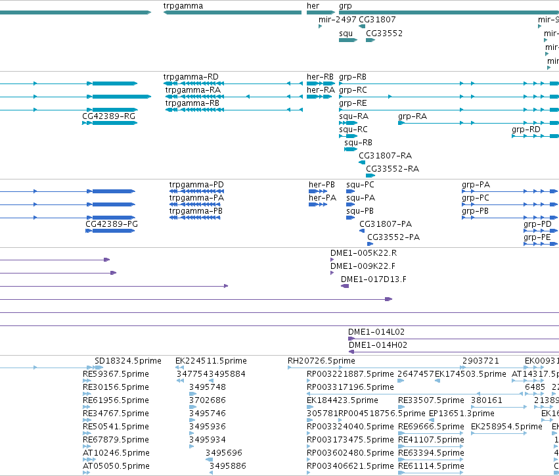Image resolution: width=559 pixels, height=476 pixels.
Task: Select transcript grp-RC
Action: 353,91
